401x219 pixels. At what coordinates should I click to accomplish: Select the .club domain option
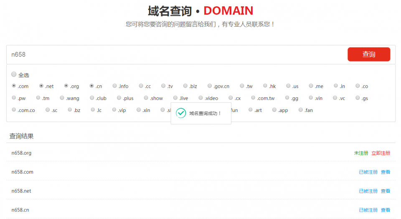[92, 98]
